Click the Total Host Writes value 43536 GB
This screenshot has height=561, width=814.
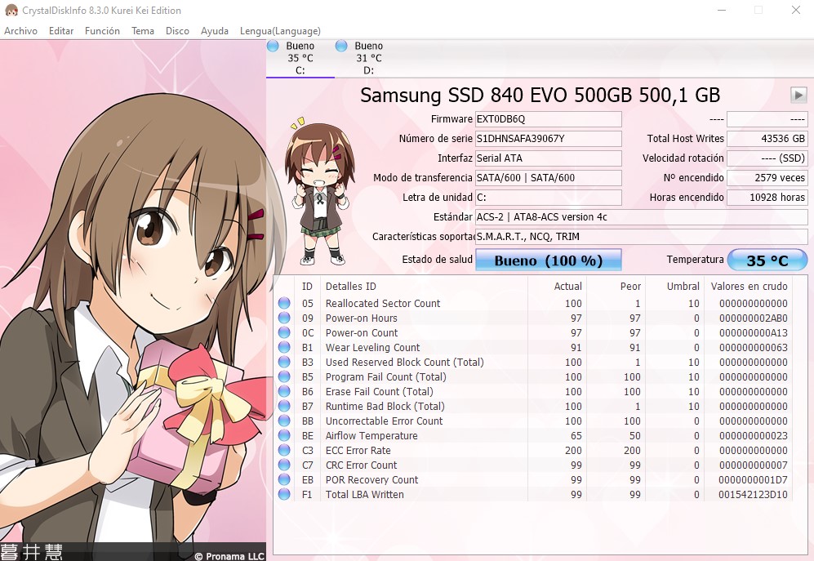(x=767, y=139)
